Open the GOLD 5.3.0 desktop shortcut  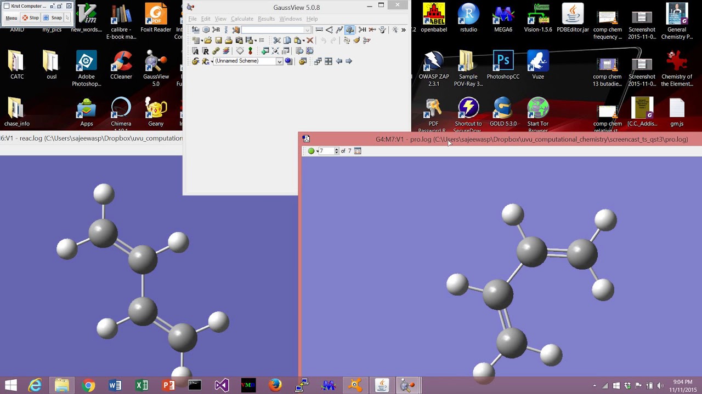pyautogui.click(x=503, y=112)
